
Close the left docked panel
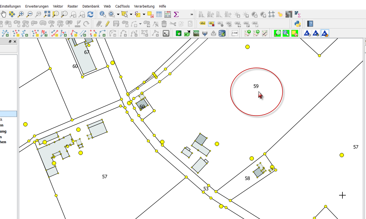click(x=15, y=41)
